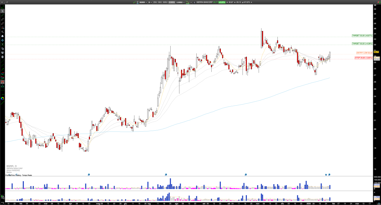Open the chart type dropdown arrow
The height and width of the screenshot is (205, 381).
tap(191, 2)
